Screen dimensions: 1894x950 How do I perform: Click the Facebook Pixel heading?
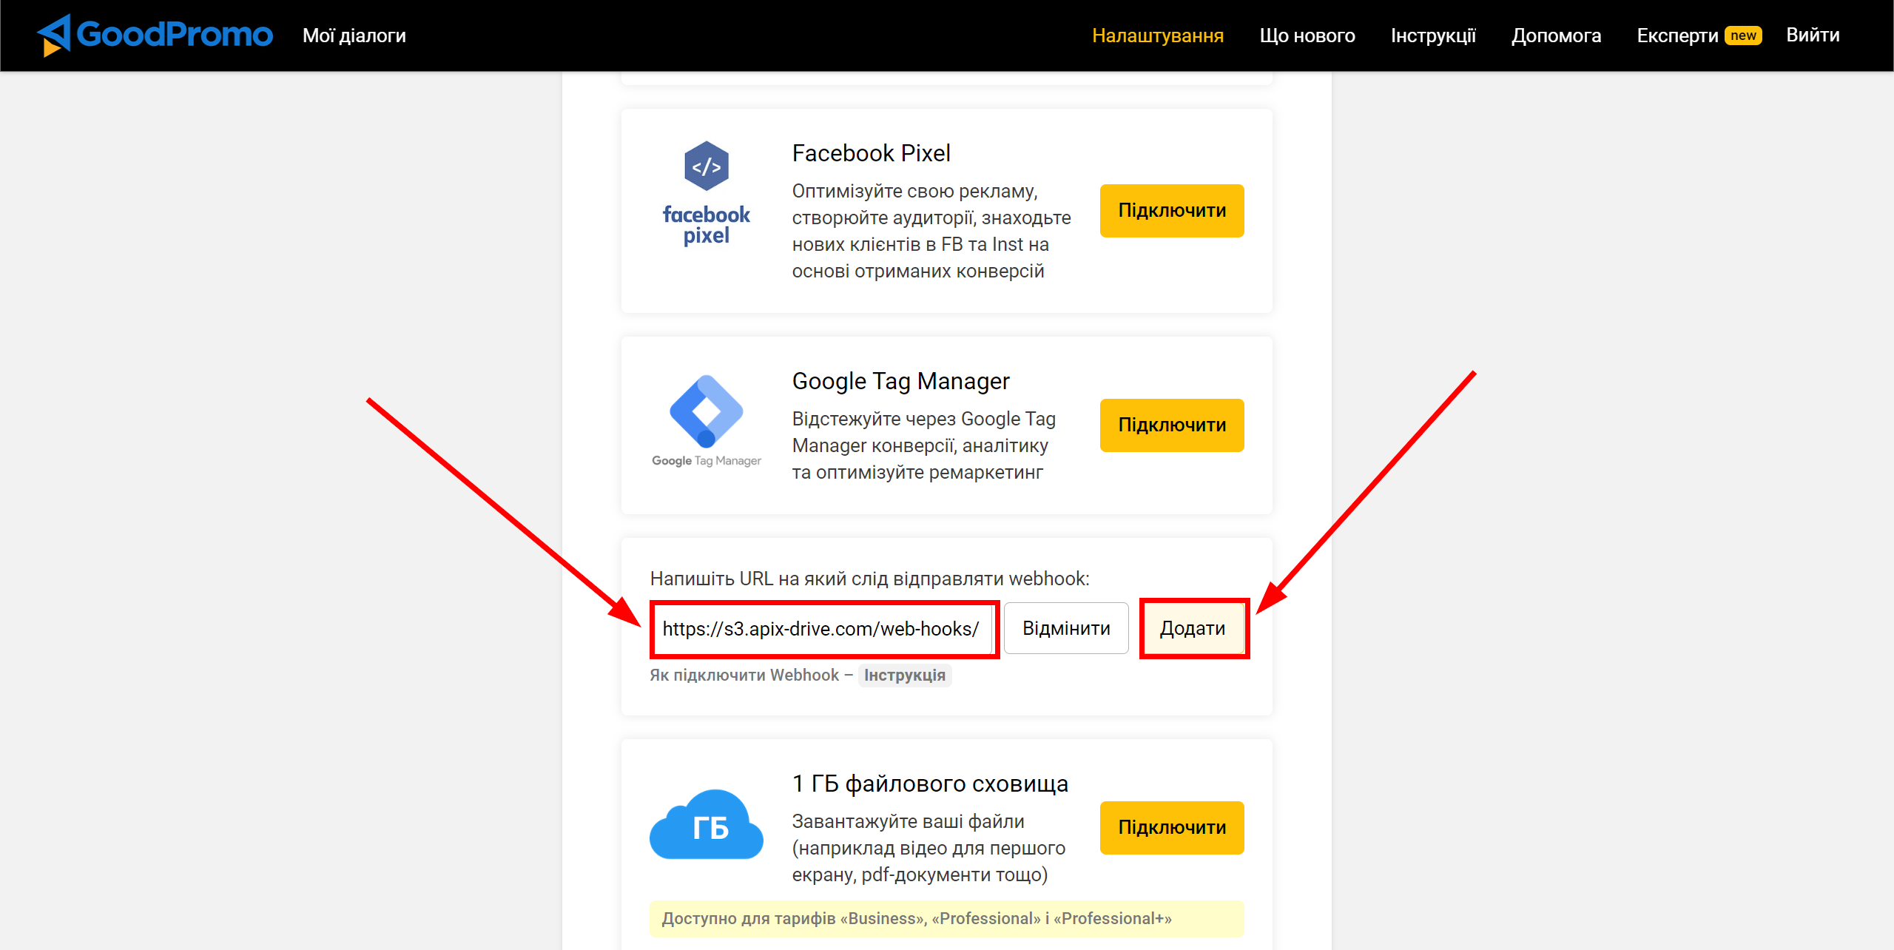tap(871, 153)
